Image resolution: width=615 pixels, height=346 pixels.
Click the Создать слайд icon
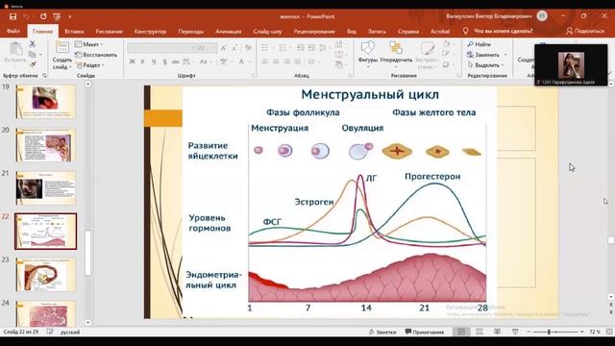click(61, 47)
